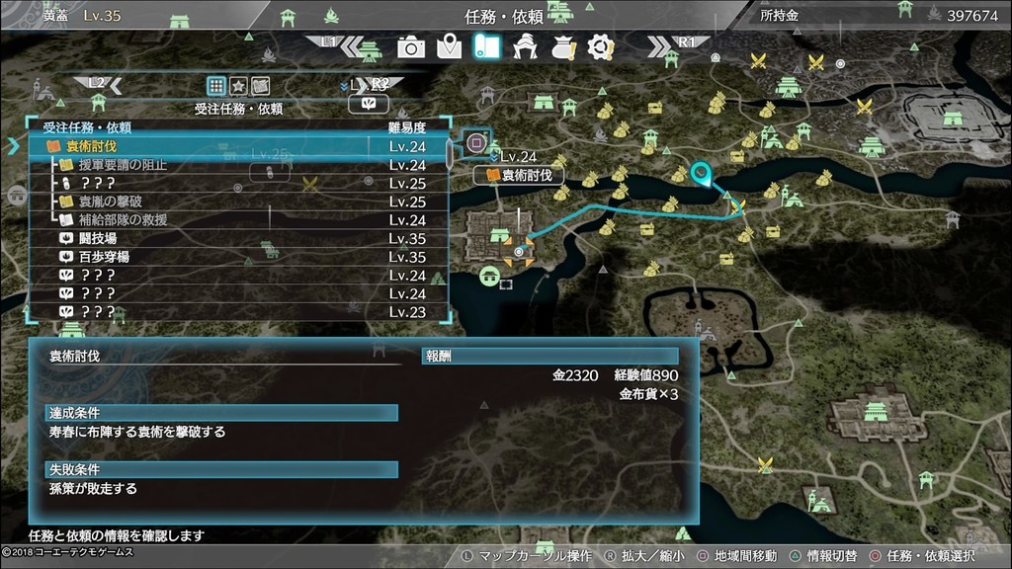The width and height of the screenshot is (1012, 569).
Task: Click the 達成条件 section header
Action: point(222,413)
